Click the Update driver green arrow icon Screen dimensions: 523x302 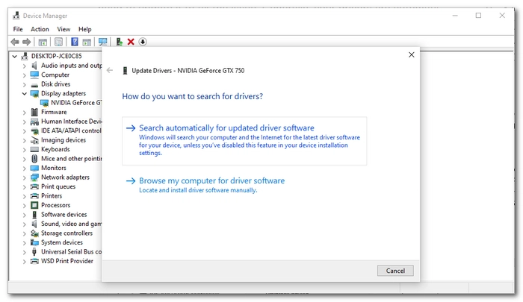(x=119, y=42)
